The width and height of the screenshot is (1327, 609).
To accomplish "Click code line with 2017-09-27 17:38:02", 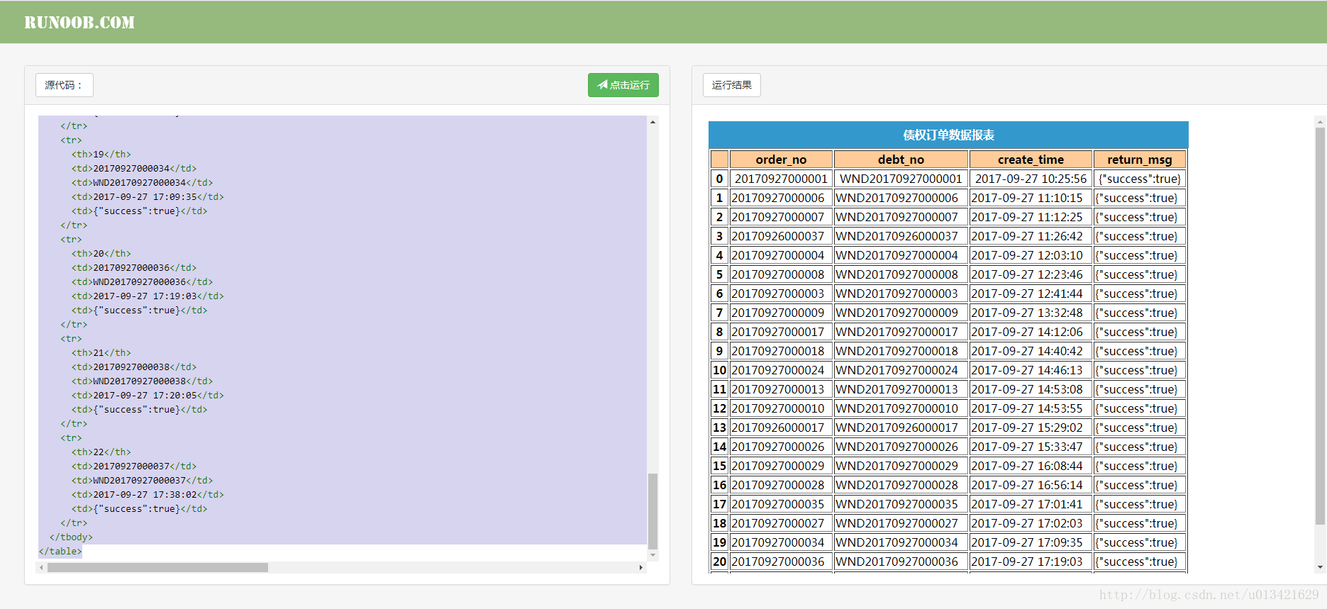I will 148,494.
